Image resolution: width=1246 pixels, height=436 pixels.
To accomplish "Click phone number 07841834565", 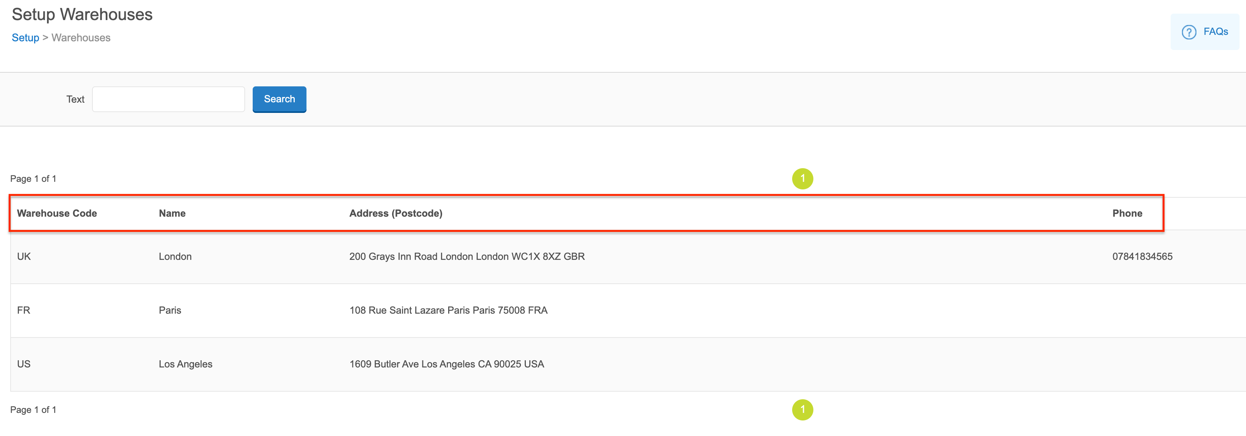I will (1142, 256).
